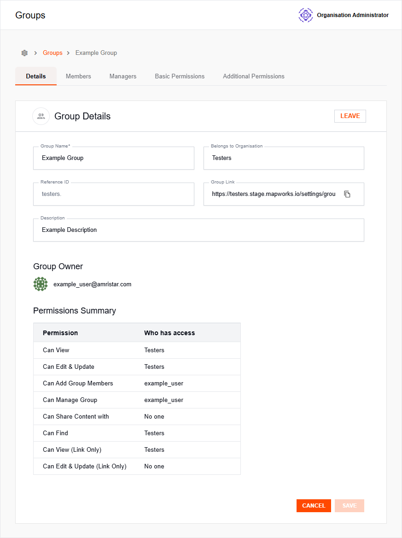Click the Belongs to Organisation field

point(284,158)
